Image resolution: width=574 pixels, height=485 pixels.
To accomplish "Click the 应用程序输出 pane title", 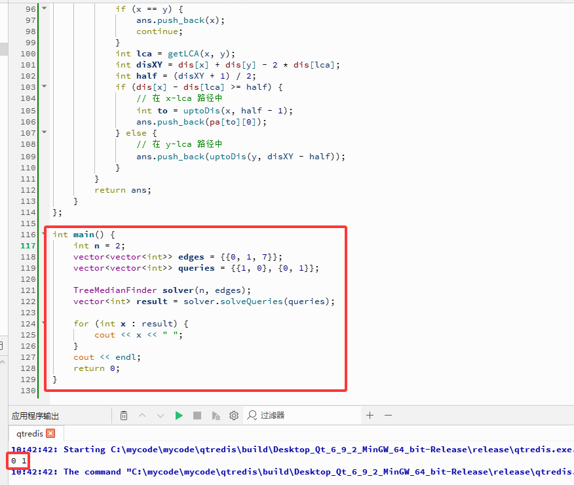I will pos(35,416).
